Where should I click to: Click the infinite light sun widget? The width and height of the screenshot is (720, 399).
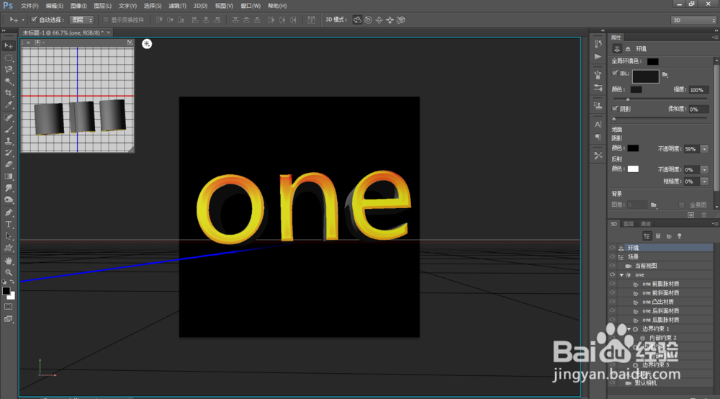[146, 44]
